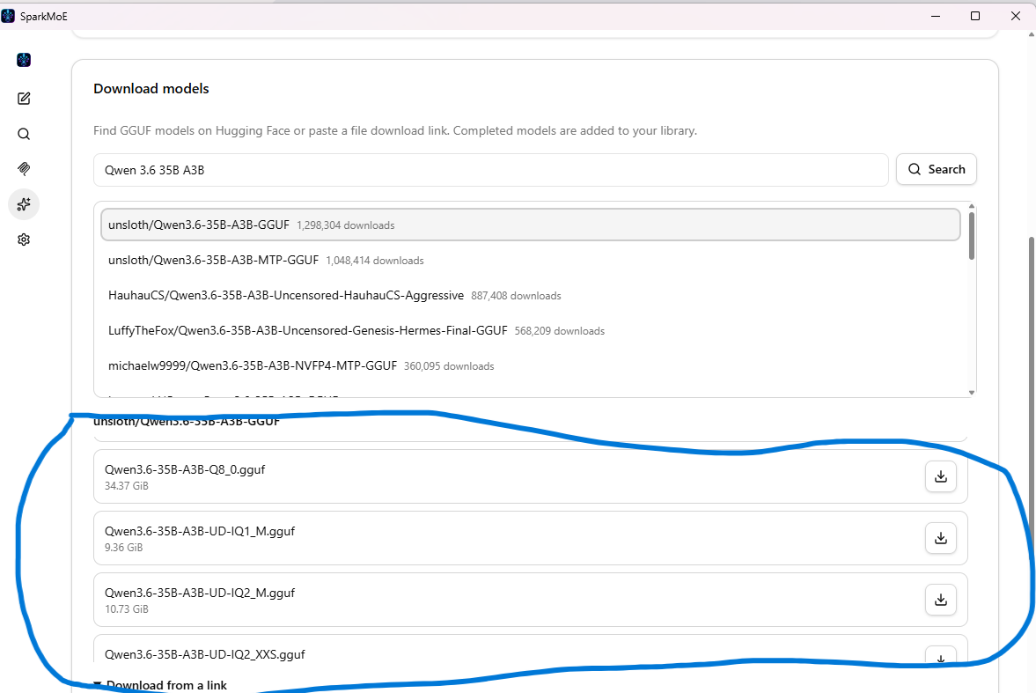Screen dimensions: 1036x693
Task: Open settings via the gear icon
Action: point(24,240)
